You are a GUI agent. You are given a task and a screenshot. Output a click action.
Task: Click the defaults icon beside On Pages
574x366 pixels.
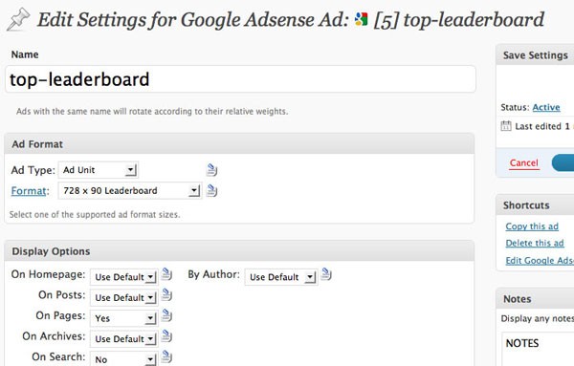coord(166,315)
